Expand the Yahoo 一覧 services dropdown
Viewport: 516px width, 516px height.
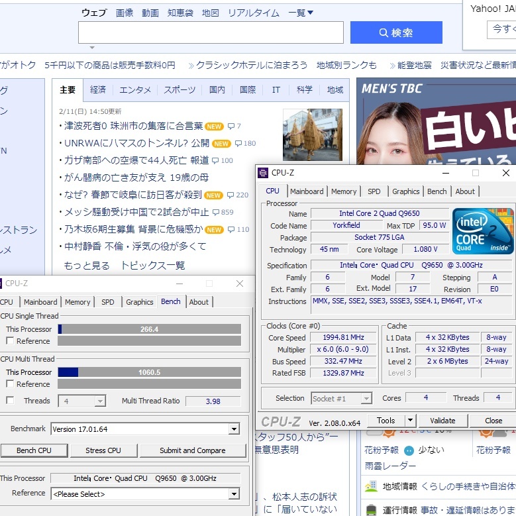pos(301,13)
